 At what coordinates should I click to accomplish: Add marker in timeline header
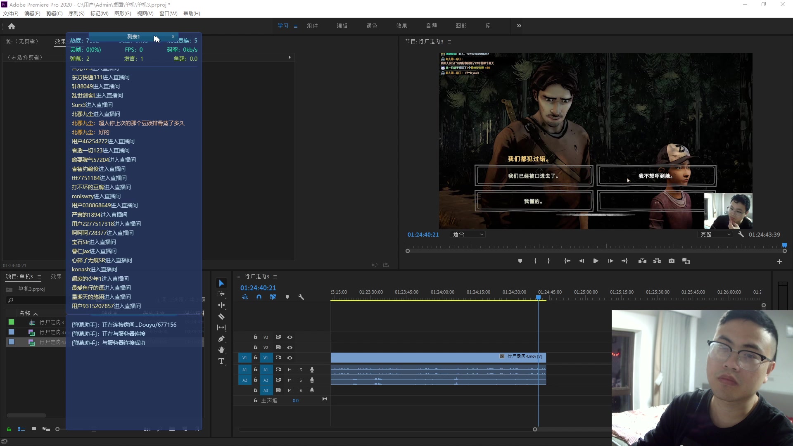coord(287,297)
